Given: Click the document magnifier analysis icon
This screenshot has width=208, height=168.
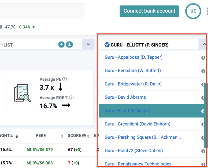Looking at the screenshot, I should pos(22,93).
